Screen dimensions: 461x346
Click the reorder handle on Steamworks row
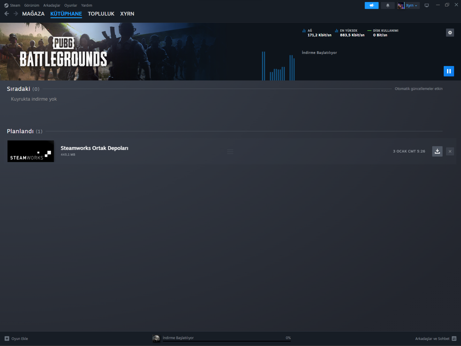(230, 152)
